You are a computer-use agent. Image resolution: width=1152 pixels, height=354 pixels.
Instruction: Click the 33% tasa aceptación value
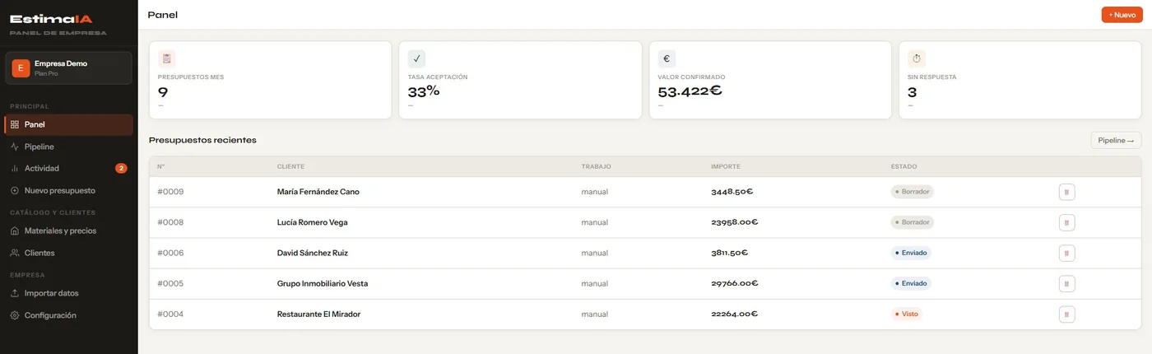[x=424, y=91]
